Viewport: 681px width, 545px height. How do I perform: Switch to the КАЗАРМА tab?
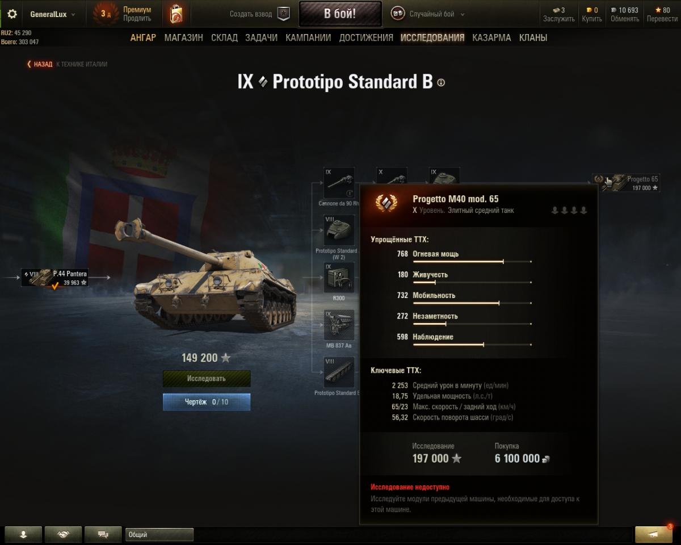tap(491, 37)
